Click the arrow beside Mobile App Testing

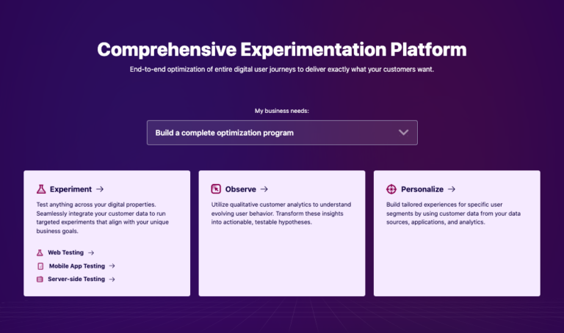coord(112,266)
